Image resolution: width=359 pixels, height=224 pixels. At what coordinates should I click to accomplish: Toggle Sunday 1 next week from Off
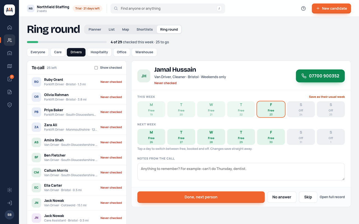coord(331,137)
